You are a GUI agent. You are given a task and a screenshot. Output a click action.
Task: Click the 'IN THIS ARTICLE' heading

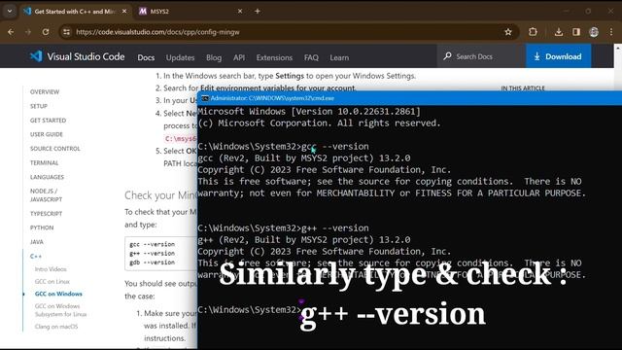point(523,88)
